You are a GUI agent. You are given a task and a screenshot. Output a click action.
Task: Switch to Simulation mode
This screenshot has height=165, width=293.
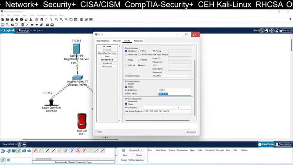pos(284,144)
